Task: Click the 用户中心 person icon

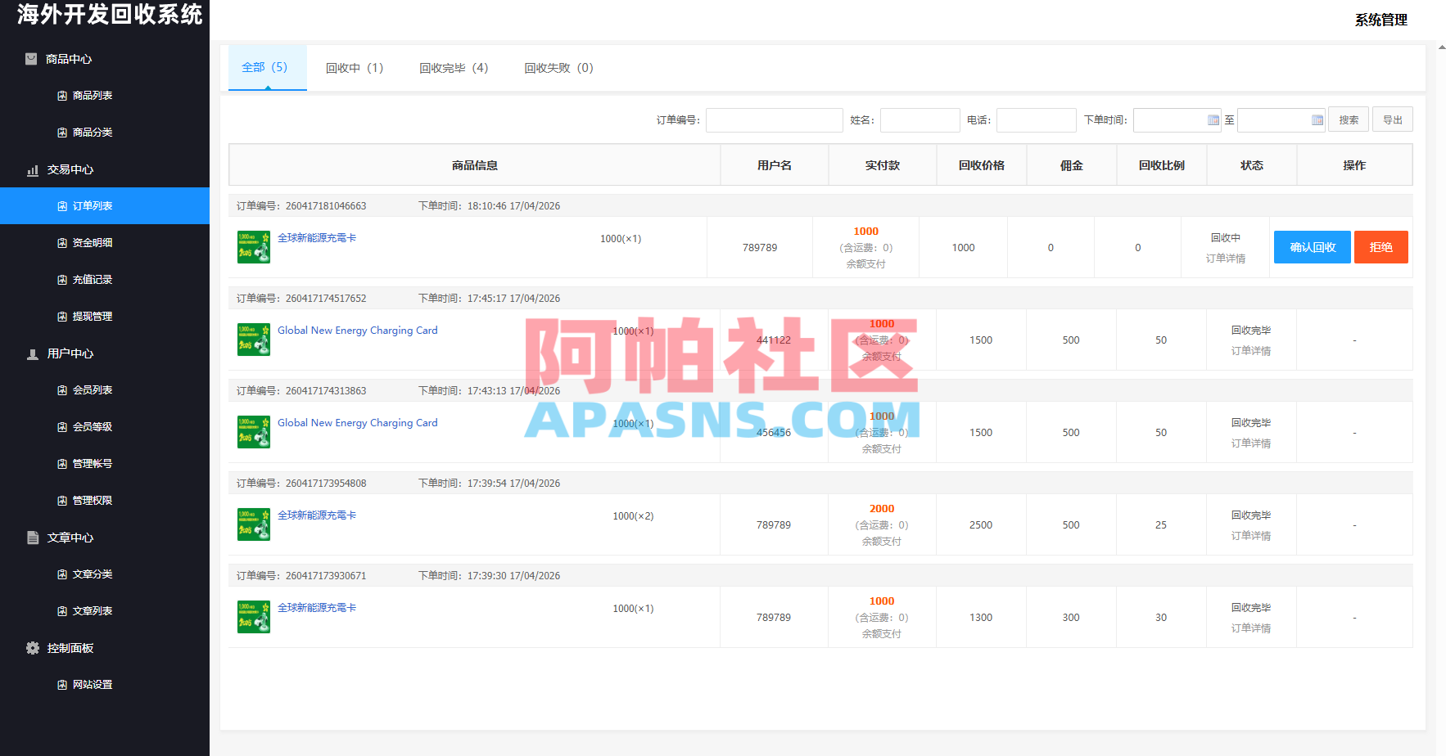Action: [33, 354]
